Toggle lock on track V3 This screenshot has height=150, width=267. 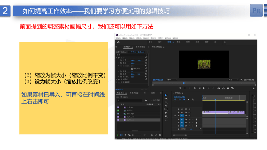point(179,109)
